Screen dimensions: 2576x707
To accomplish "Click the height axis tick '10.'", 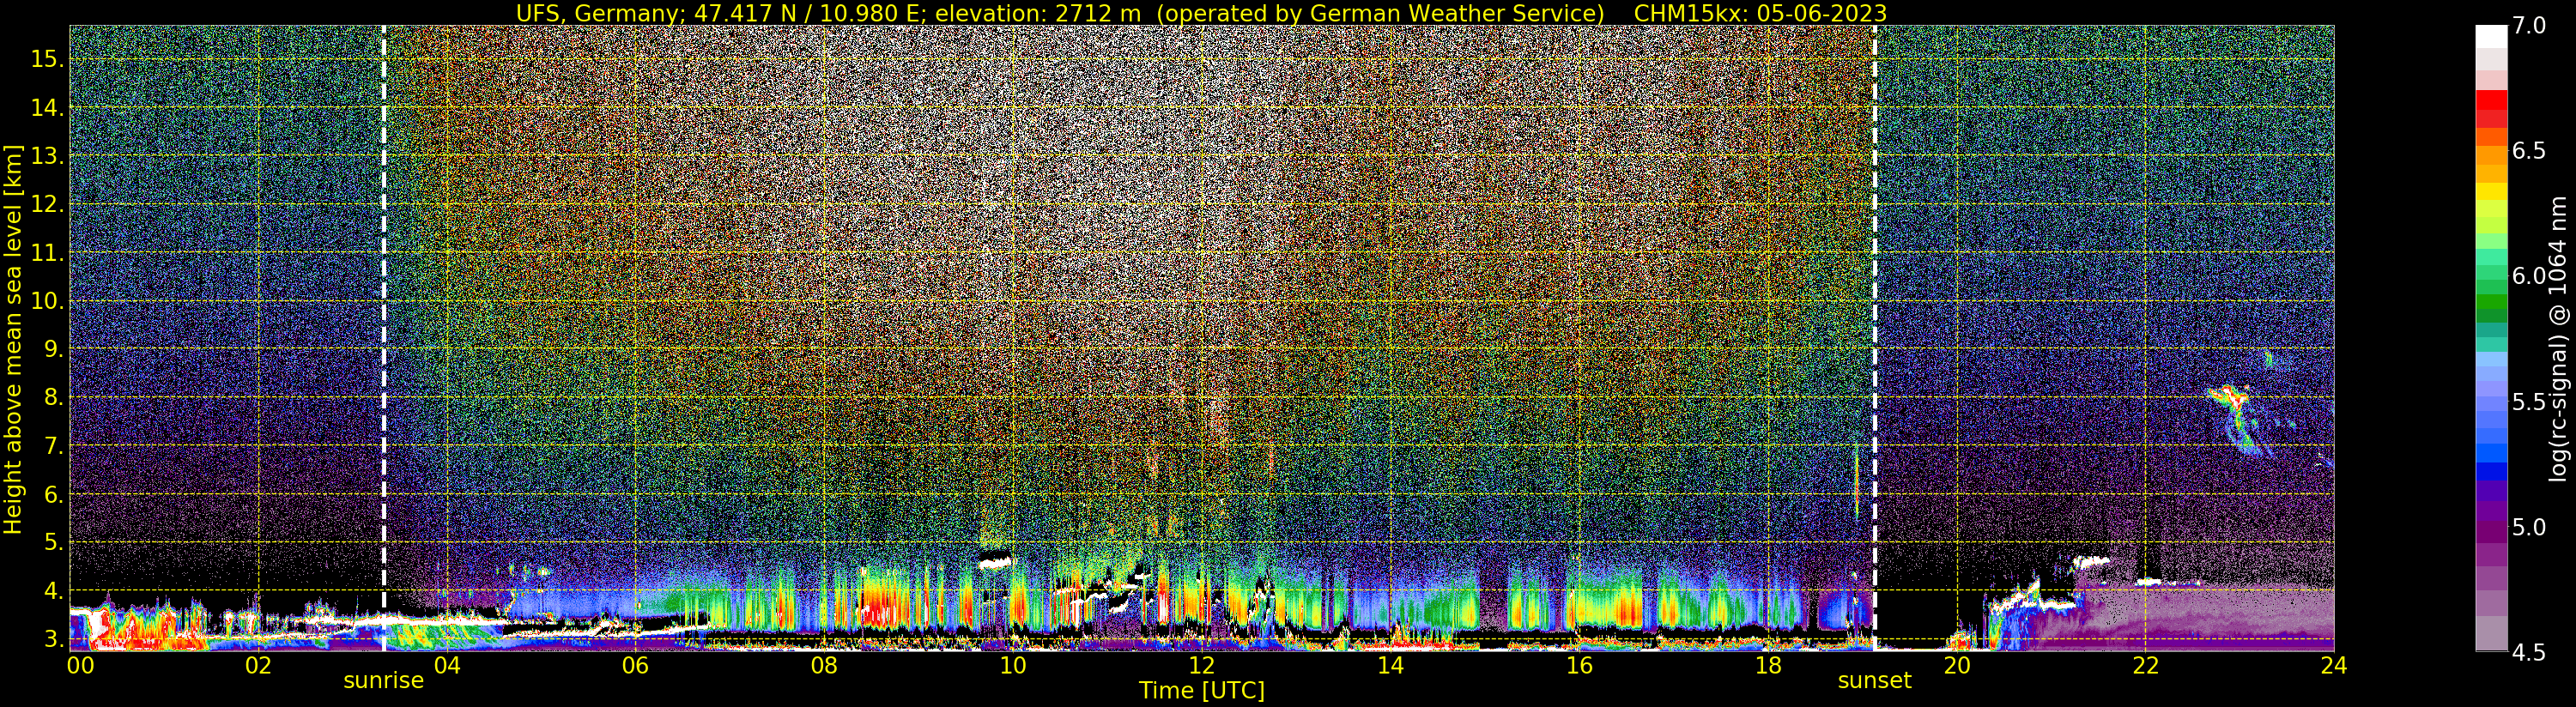I will coord(47,301).
